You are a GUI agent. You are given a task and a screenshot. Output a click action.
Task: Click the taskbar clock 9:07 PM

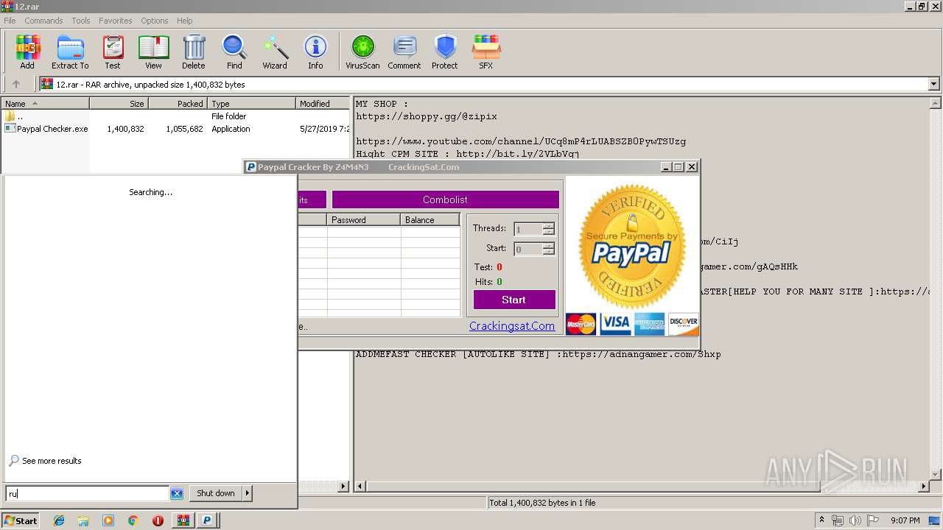(x=905, y=520)
